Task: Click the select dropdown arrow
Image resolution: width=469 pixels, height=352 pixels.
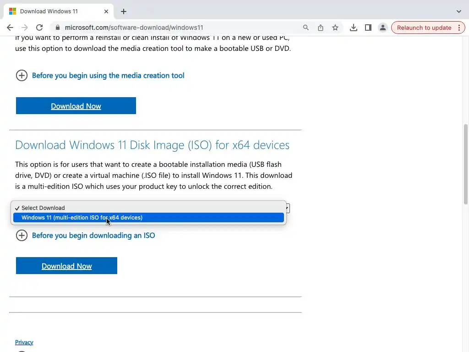Action: (288, 208)
